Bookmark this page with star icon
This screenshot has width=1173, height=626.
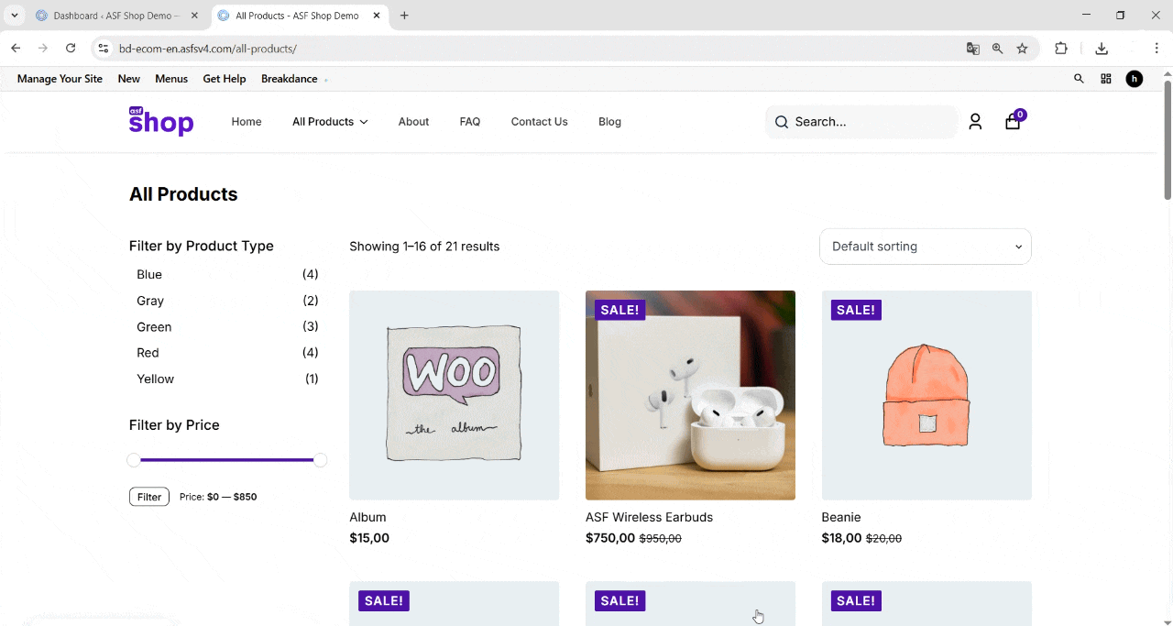coord(1023,49)
